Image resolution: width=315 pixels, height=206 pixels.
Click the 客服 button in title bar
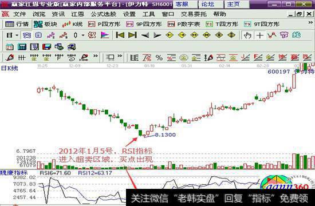(184, 4)
